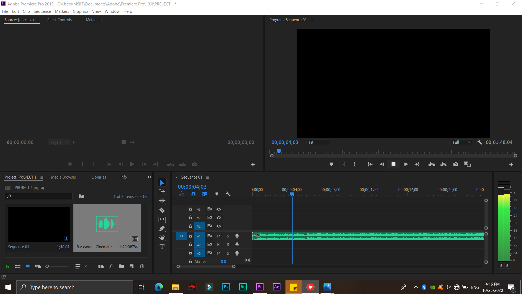Click Program monitor timecode 00;00;04;03
The height and width of the screenshot is (294, 522).
click(285, 142)
